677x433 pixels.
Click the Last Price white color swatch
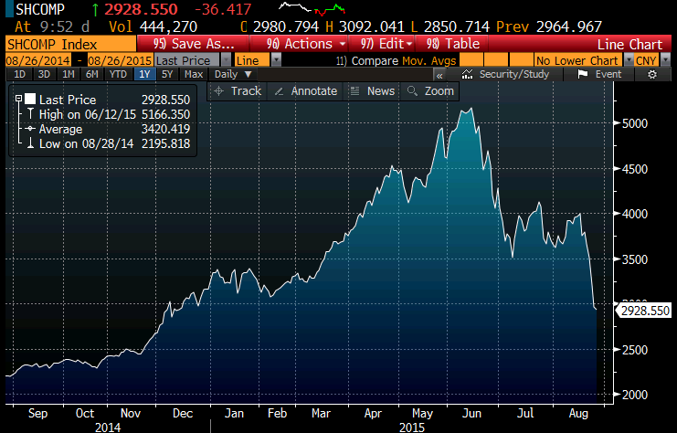[x=30, y=100]
